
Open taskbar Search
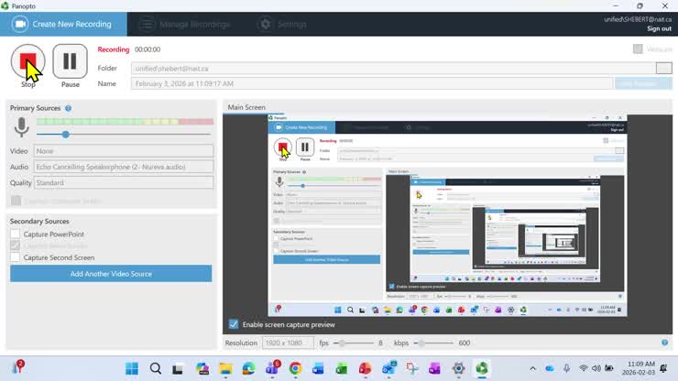156,368
